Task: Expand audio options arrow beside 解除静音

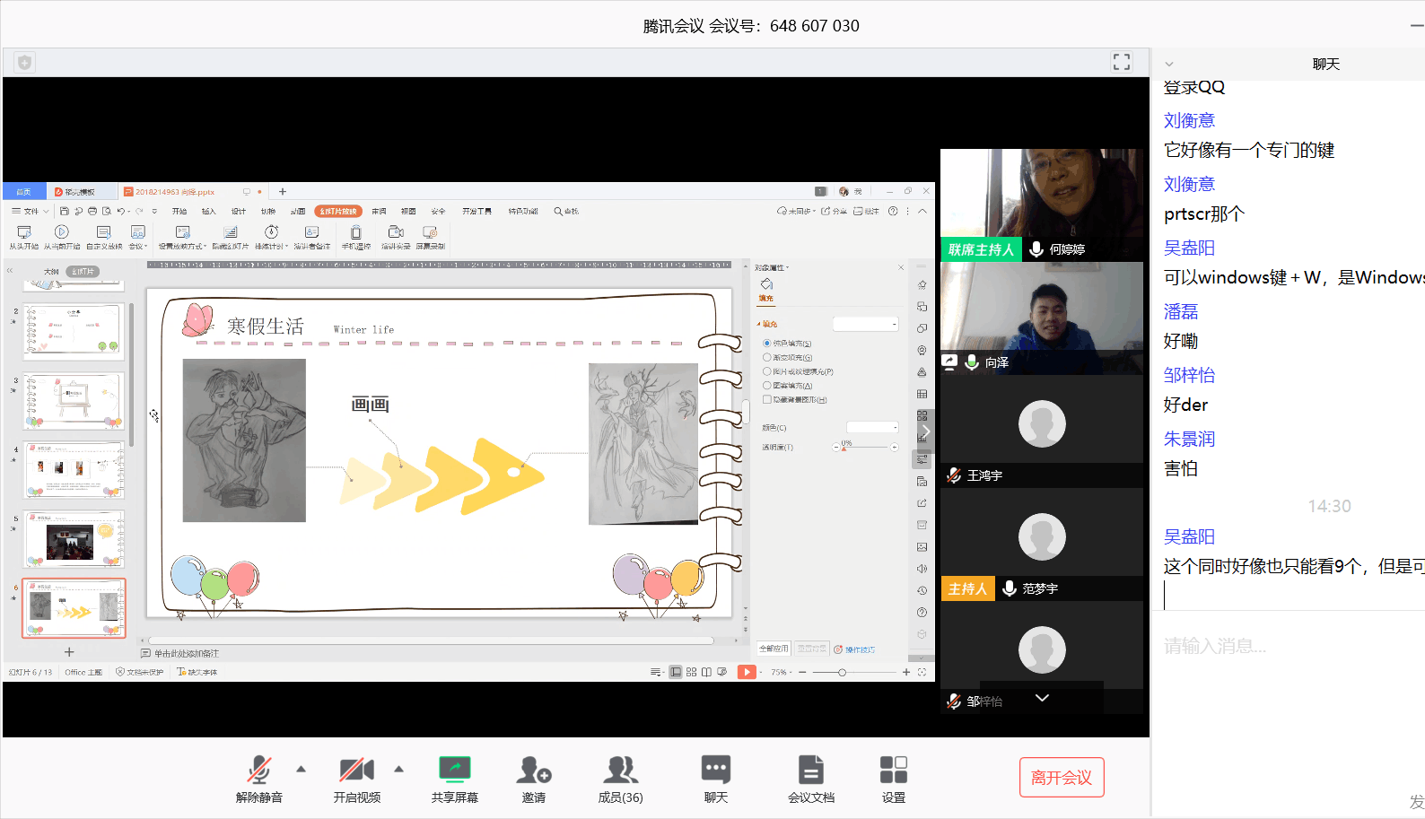Action: (x=301, y=769)
